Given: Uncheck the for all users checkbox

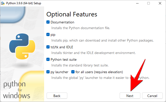Looking at the screenshot, I should click(x=73, y=72).
